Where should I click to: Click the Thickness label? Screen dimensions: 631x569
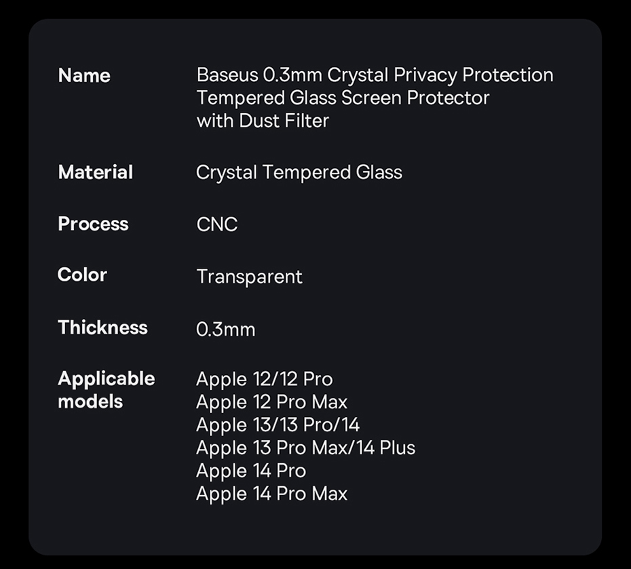[102, 327]
